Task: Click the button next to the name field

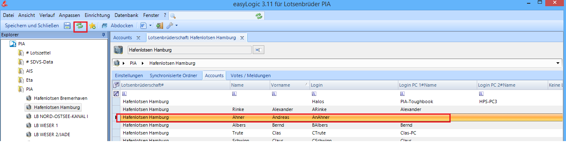Action: pyautogui.click(x=259, y=50)
